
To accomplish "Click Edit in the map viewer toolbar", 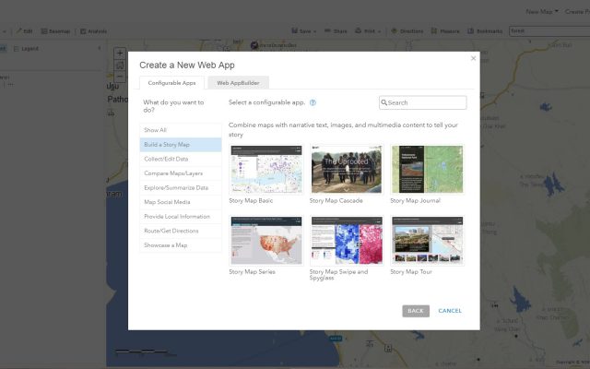I will (25, 31).
